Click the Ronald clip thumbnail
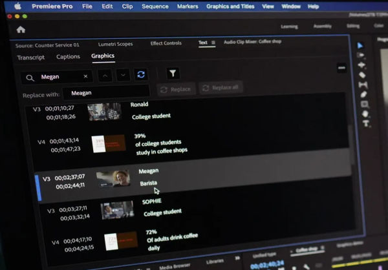 tap(104, 112)
